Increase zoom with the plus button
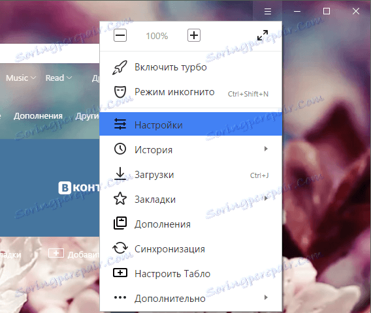This screenshot has height=313, width=371. [x=194, y=35]
